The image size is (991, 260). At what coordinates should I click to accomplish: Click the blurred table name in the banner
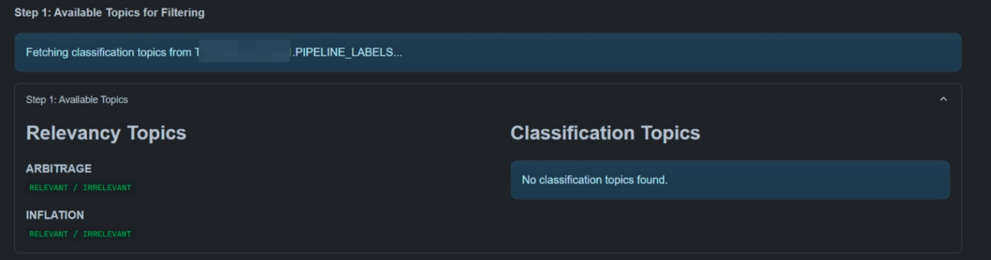245,52
